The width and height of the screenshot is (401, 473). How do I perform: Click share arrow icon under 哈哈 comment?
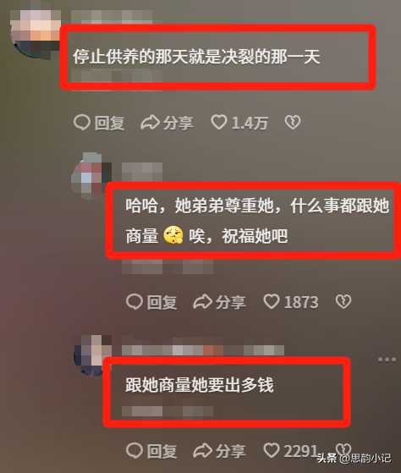202,302
